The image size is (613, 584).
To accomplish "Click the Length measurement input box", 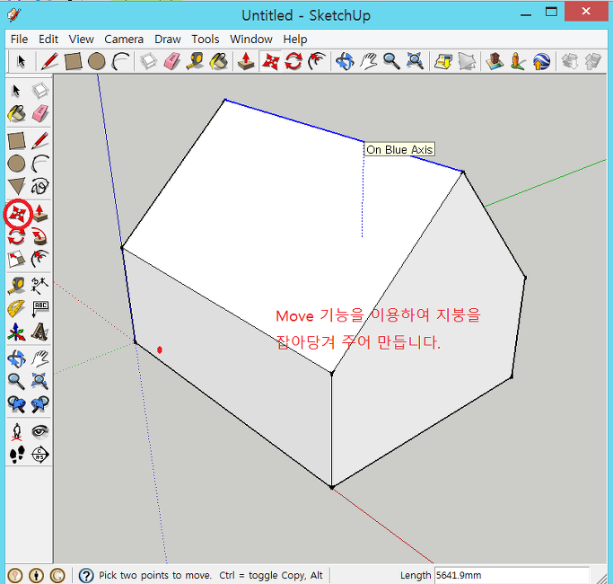I will pos(512,575).
